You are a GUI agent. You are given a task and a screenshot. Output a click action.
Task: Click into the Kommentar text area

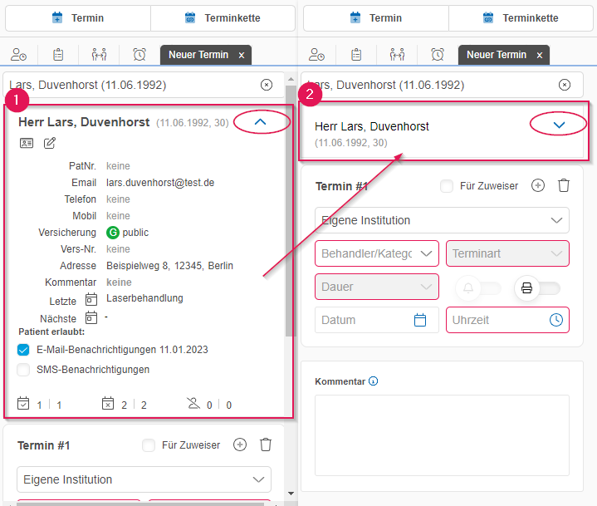[x=442, y=434]
